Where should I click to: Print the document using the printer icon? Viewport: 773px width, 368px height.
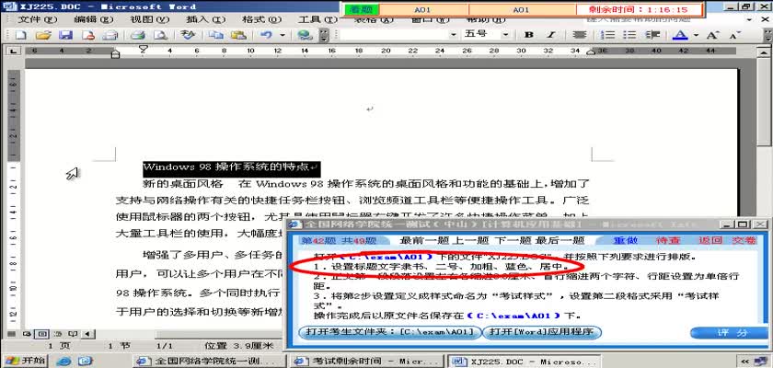pos(137,35)
